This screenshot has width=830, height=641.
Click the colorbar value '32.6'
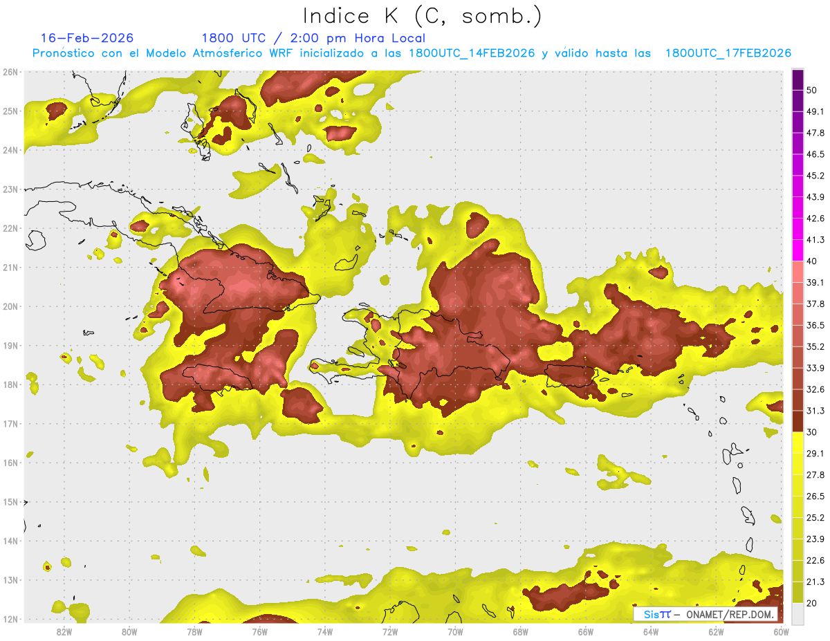(x=815, y=389)
